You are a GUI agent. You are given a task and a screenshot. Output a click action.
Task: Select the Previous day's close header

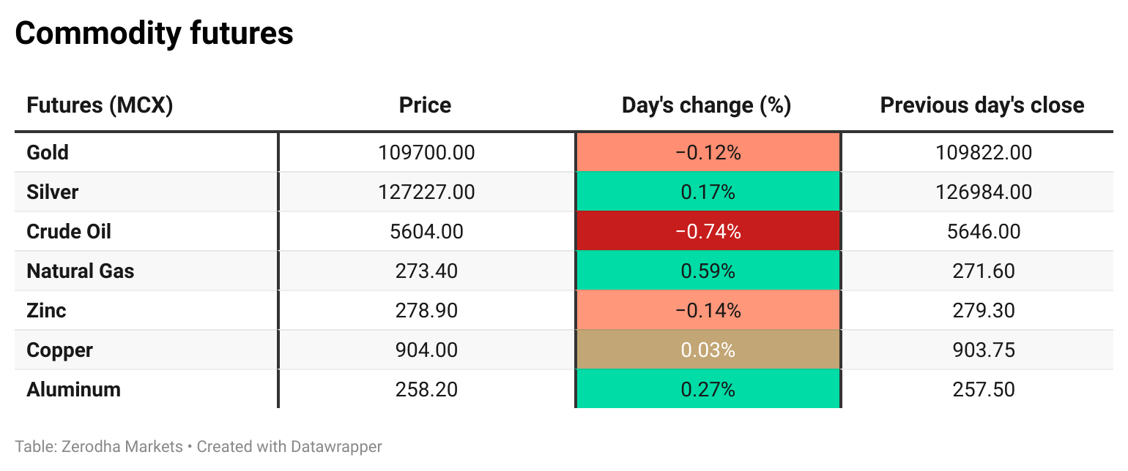pyautogui.click(x=982, y=105)
